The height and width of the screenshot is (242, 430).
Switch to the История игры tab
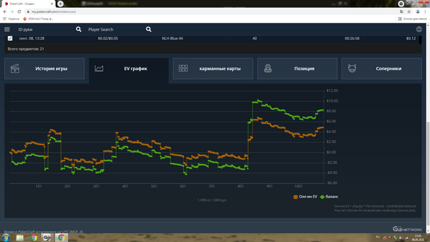44,69
